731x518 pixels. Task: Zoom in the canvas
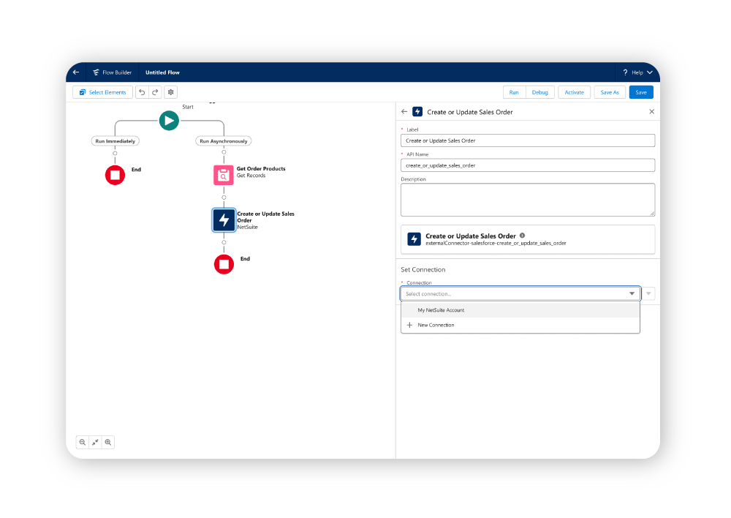click(x=108, y=443)
